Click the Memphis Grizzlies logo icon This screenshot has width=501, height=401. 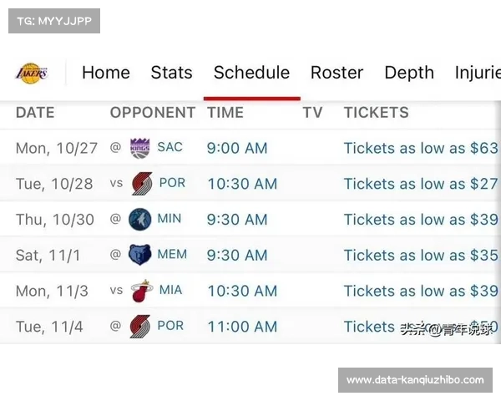point(139,255)
